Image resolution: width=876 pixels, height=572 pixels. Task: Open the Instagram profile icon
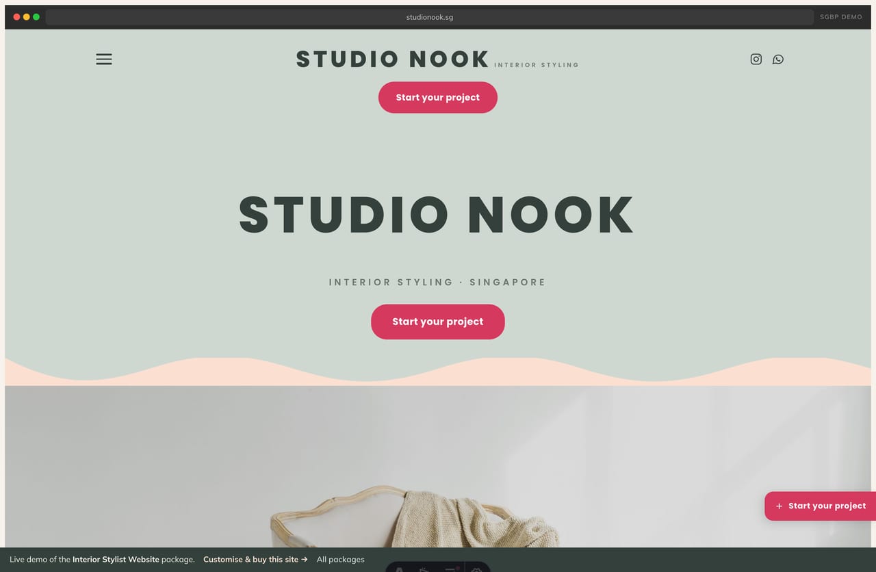(x=756, y=60)
